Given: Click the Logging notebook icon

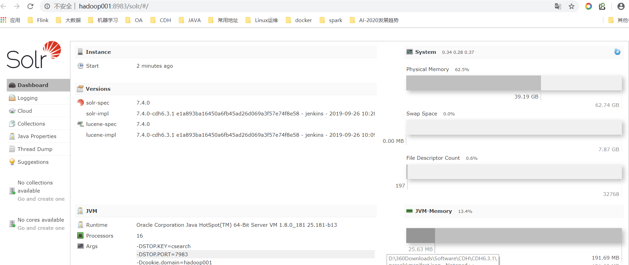Looking at the screenshot, I should pyautogui.click(x=12, y=98).
